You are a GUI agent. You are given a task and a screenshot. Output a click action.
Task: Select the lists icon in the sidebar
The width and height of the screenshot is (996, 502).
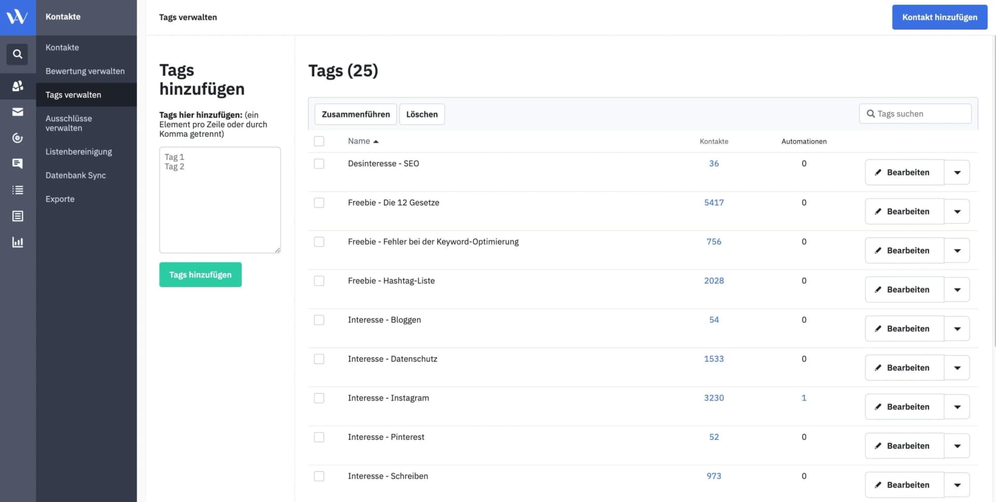tap(17, 190)
